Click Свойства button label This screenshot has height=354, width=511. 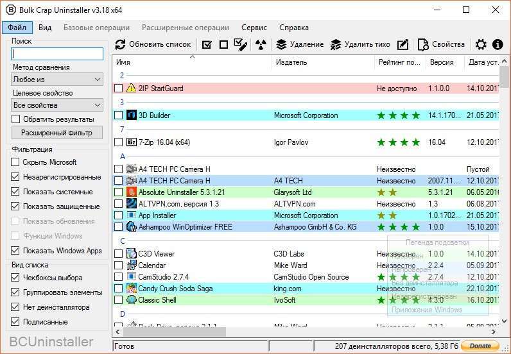(448, 44)
